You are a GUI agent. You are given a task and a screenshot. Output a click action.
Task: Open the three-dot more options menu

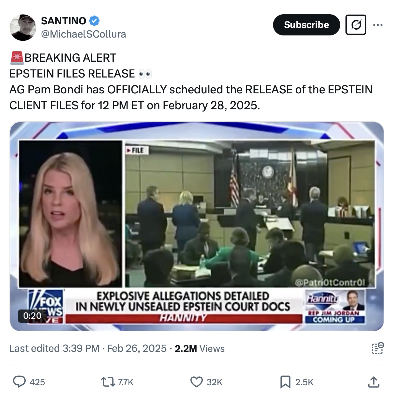(377, 25)
